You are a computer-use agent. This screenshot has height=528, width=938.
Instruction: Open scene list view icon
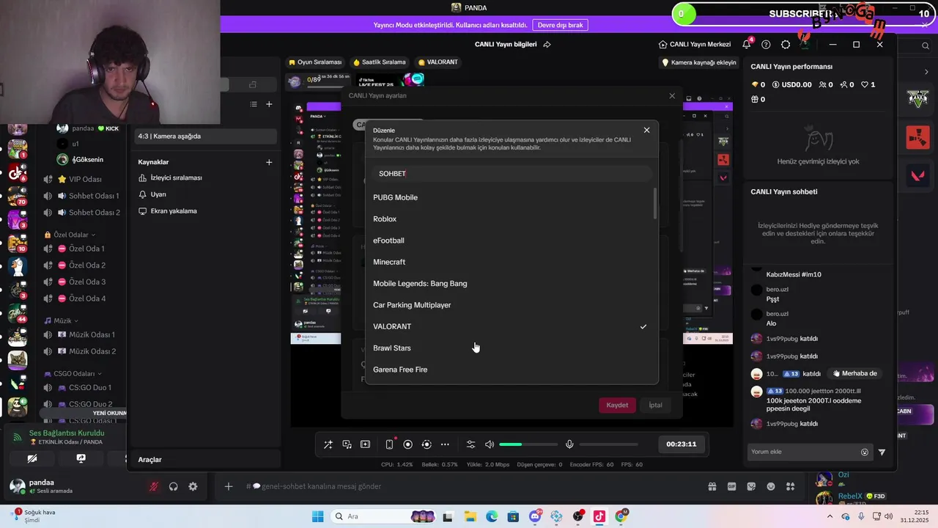254,104
